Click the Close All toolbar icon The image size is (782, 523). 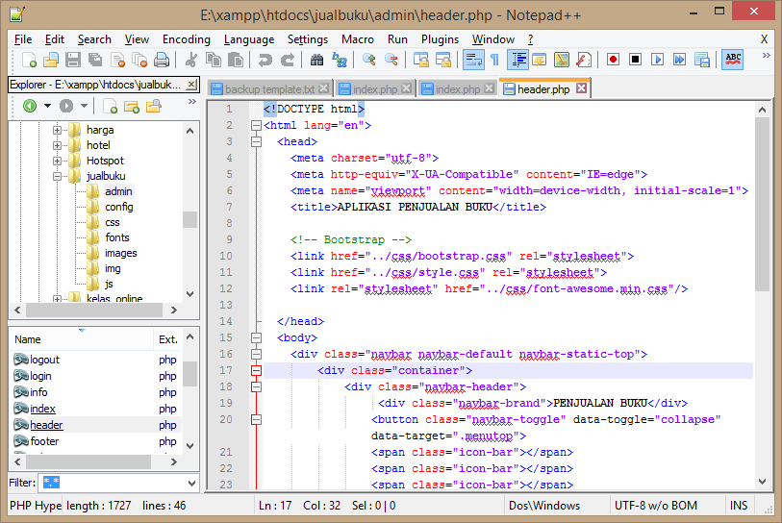coord(139,60)
